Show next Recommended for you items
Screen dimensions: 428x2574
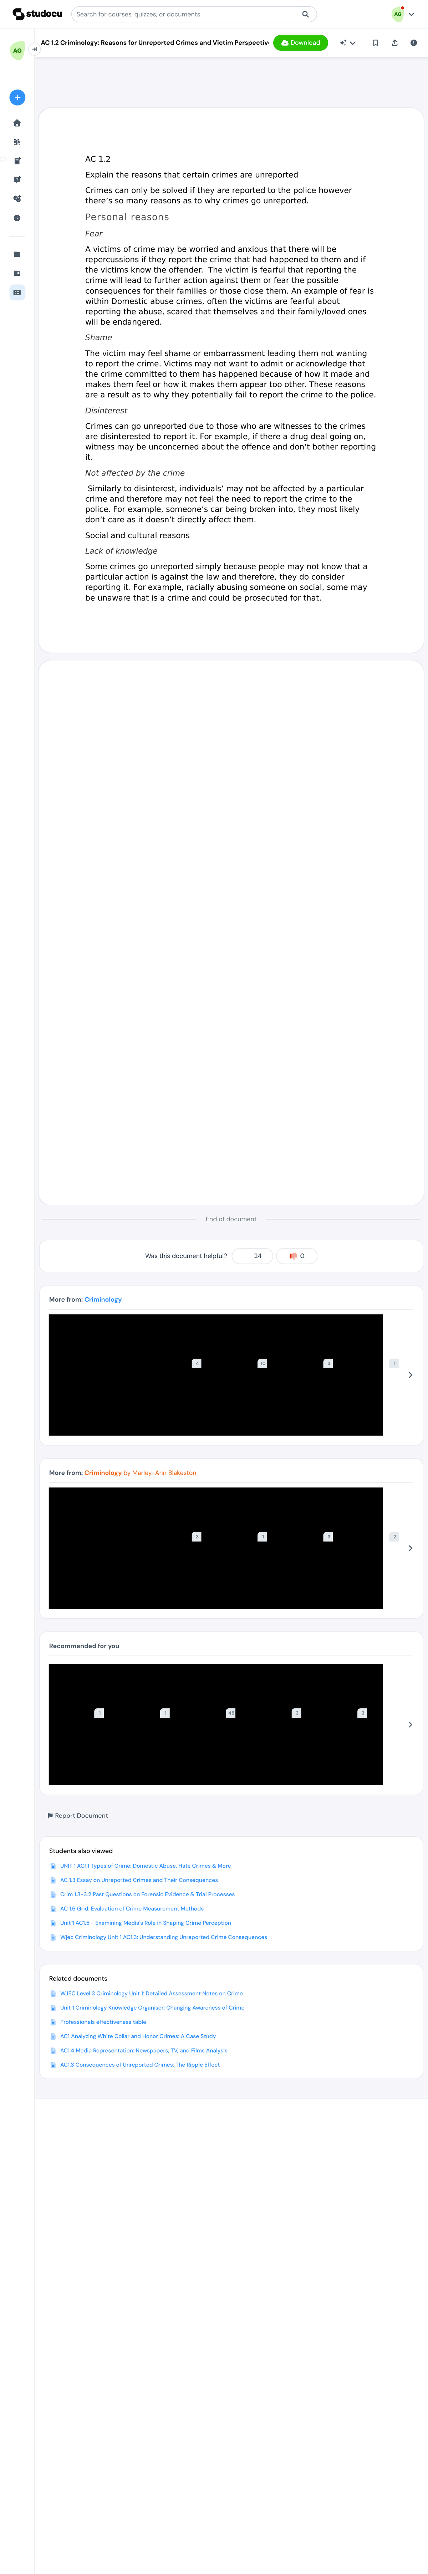pos(410,1725)
